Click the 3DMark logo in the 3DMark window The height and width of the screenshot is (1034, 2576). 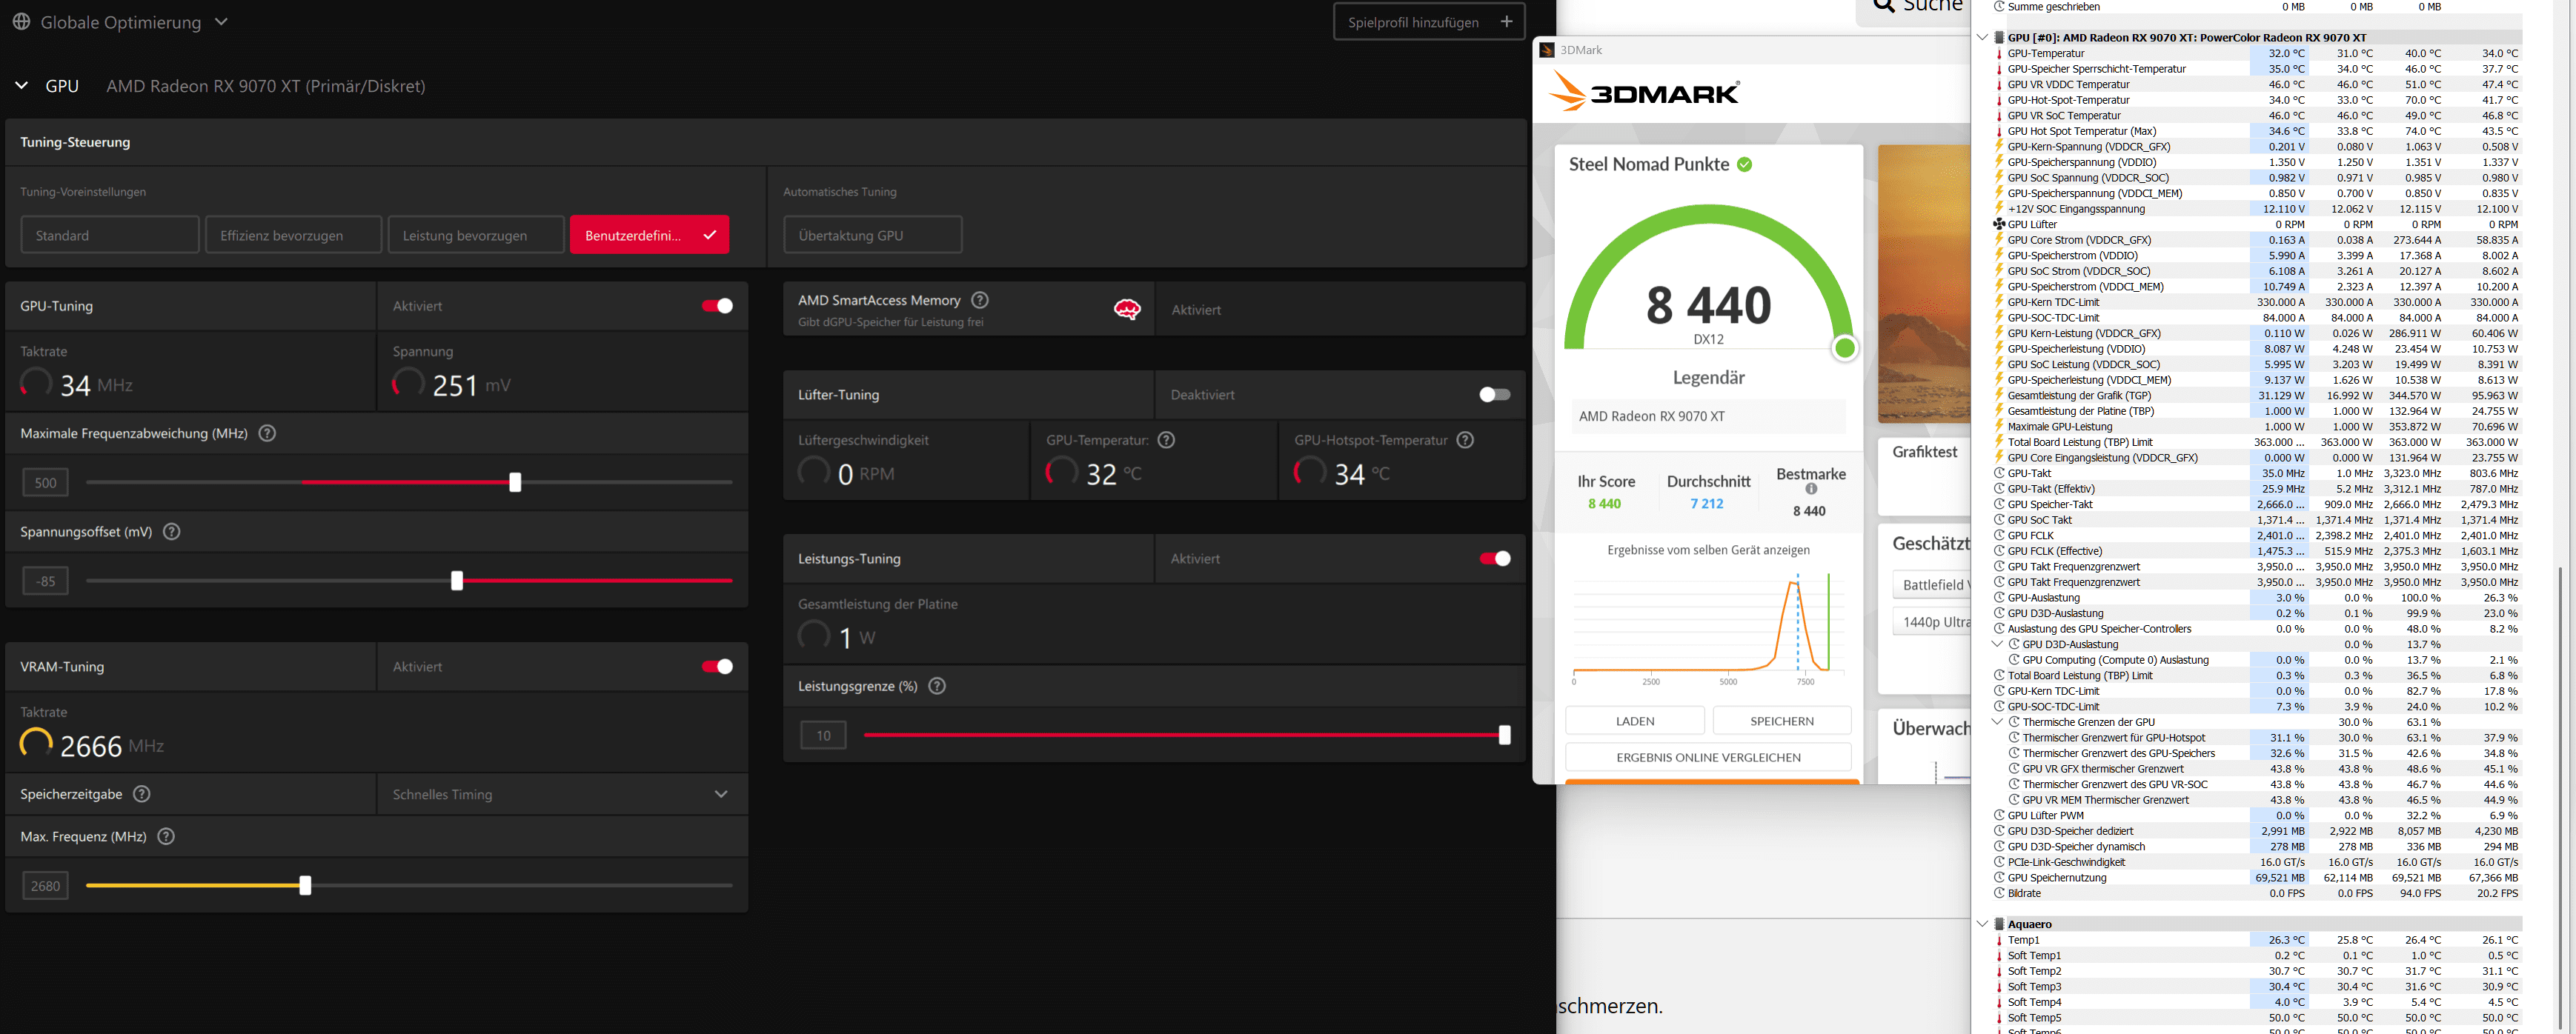tap(1644, 93)
